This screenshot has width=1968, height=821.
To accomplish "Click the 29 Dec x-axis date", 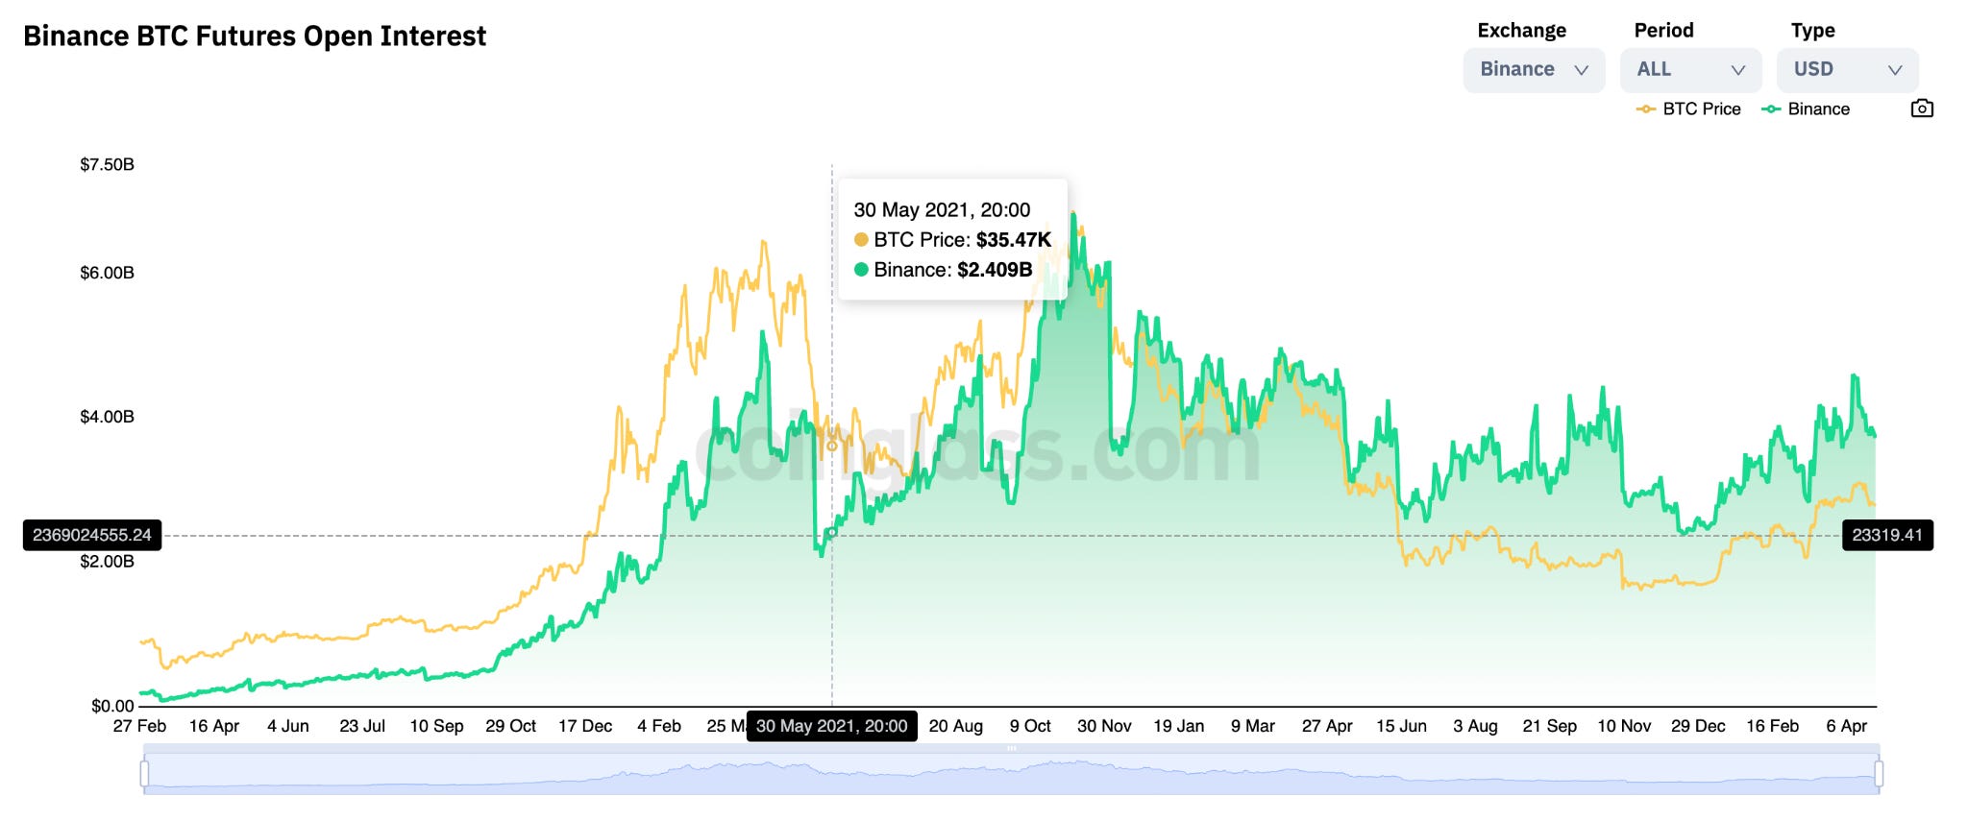I will click(x=1698, y=727).
